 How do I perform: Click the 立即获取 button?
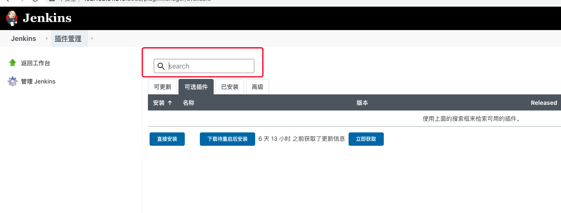point(366,139)
